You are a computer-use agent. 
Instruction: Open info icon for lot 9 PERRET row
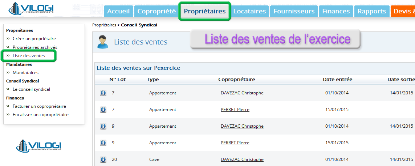tap(103, 143)
